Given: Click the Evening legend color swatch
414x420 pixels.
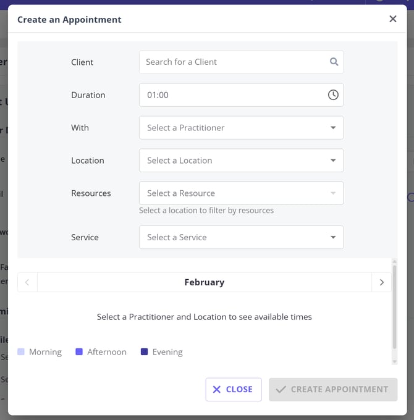Looking at the screenshot, I should pyautogui.click(x=144, y=352).
